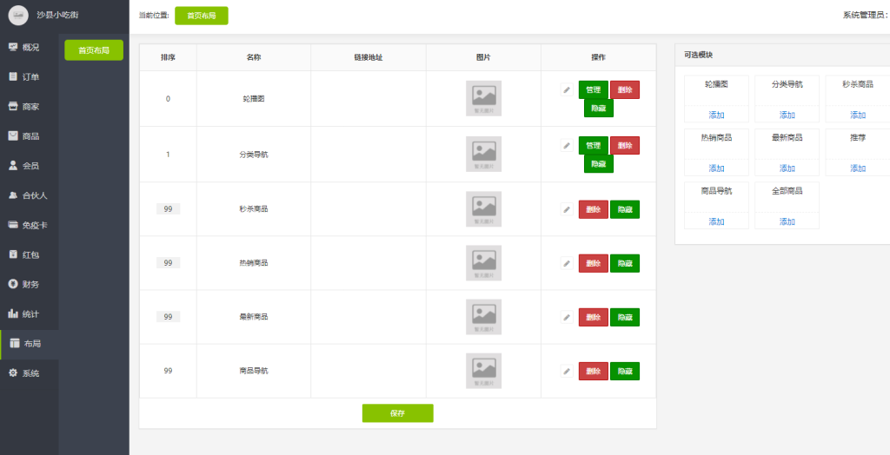Click the sort value 1 for 分类导航

168,154
